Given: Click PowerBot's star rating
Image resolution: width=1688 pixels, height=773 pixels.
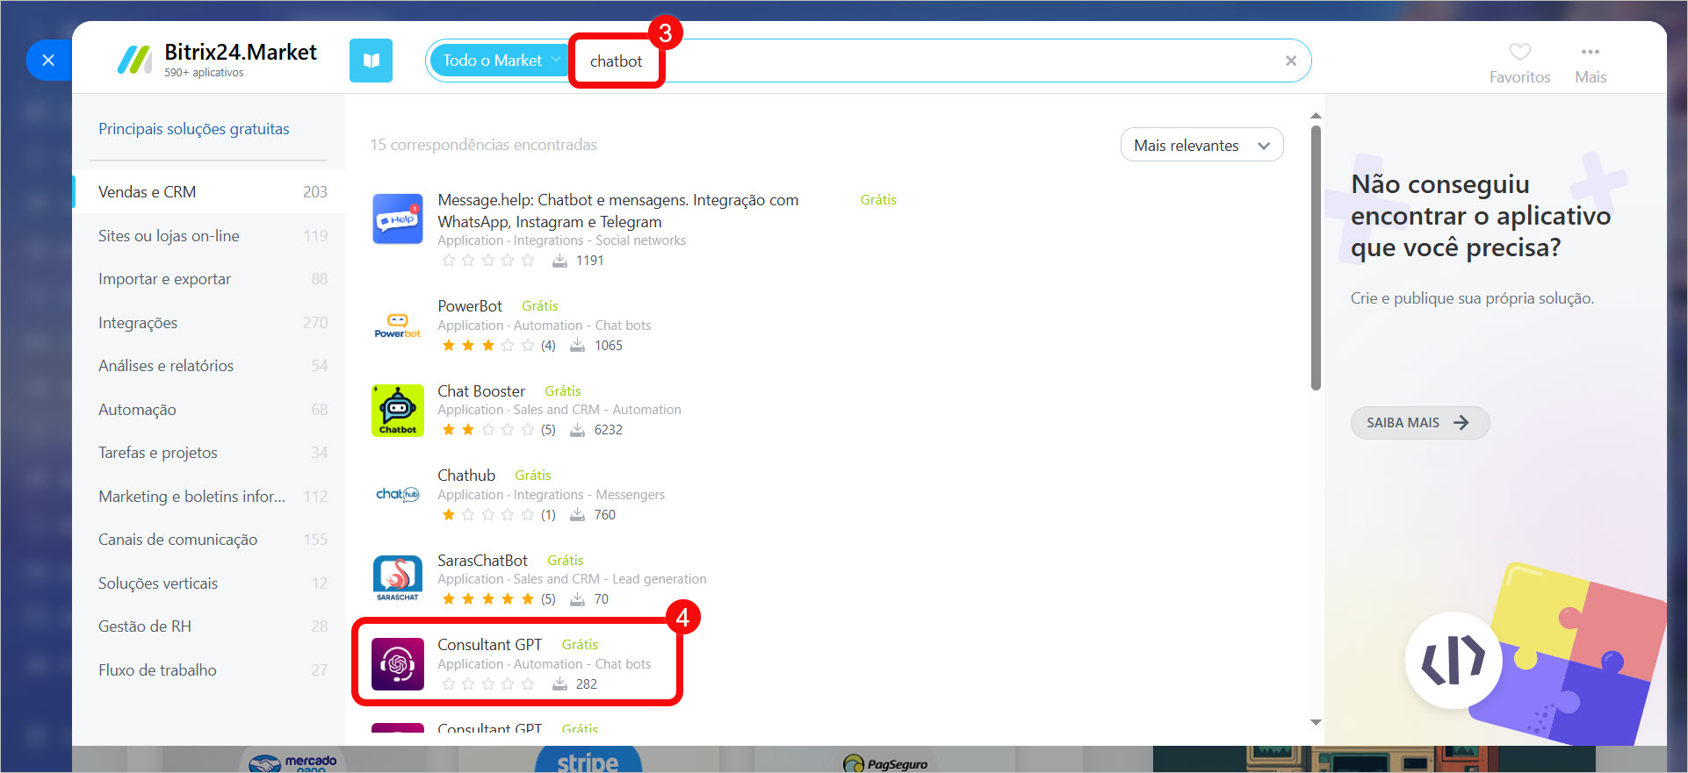Looking at the screenshot, I should [487, 346].
